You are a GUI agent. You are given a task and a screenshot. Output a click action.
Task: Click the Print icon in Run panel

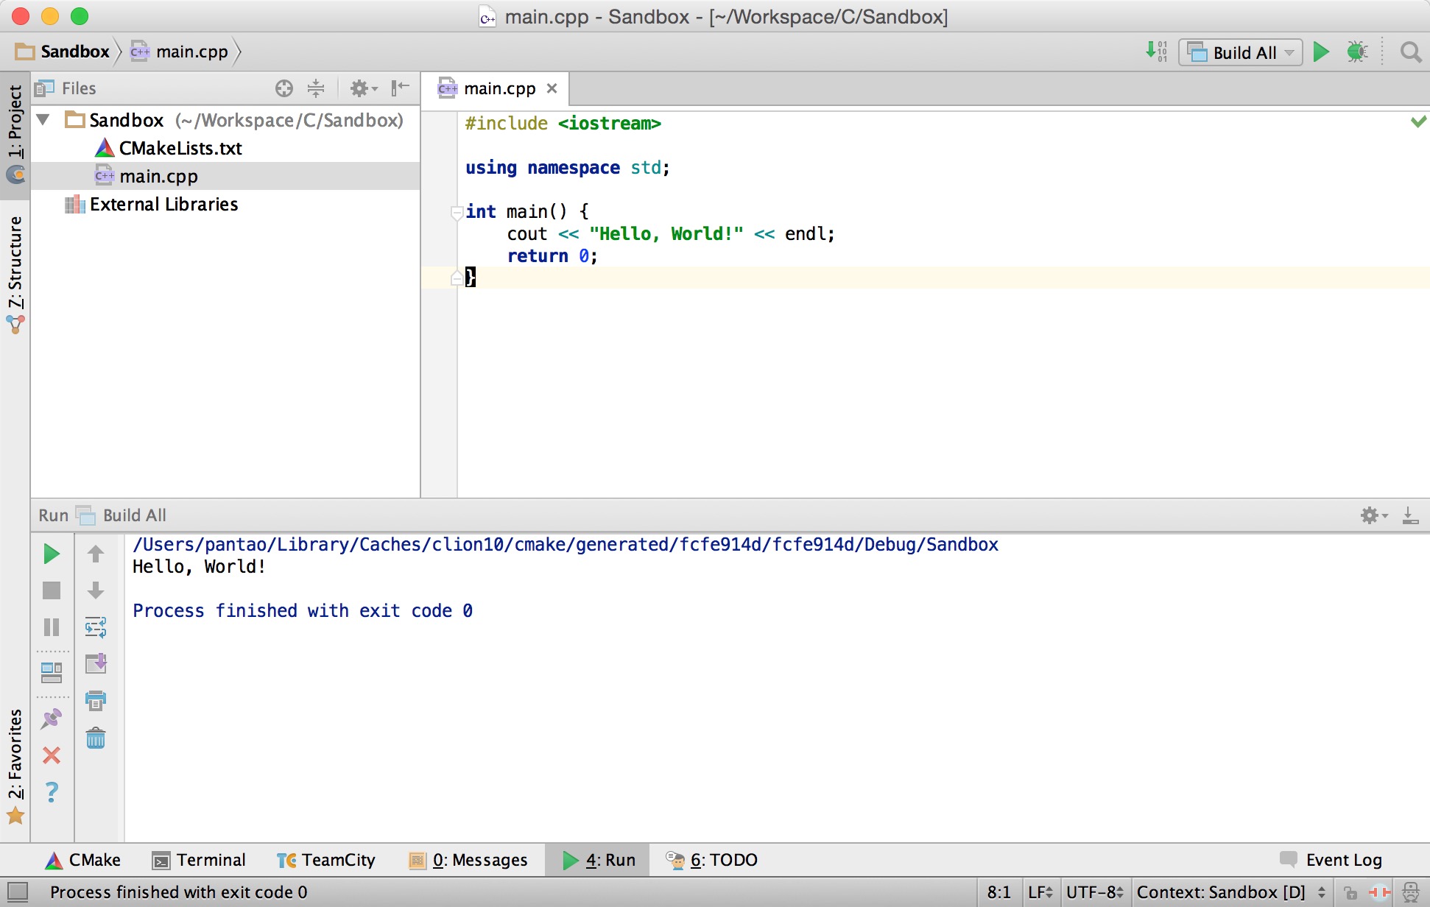pyautogui.click(x=96, y=700)
